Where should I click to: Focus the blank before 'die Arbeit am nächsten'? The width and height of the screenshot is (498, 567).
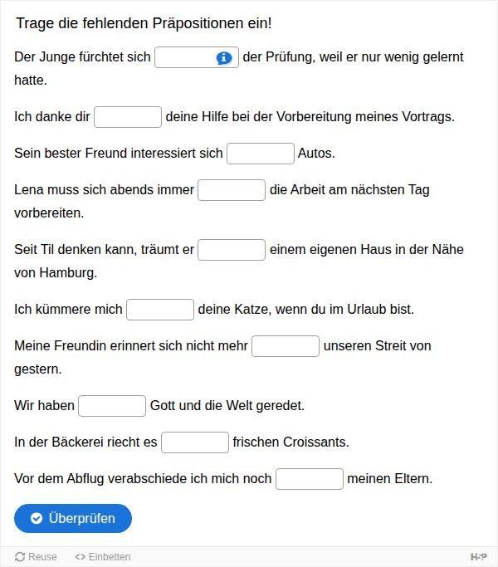click(232, 190)
